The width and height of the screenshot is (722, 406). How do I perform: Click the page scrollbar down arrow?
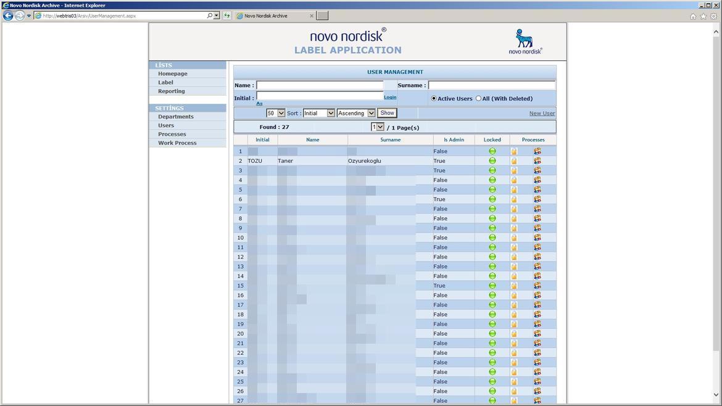pos(716,394)
